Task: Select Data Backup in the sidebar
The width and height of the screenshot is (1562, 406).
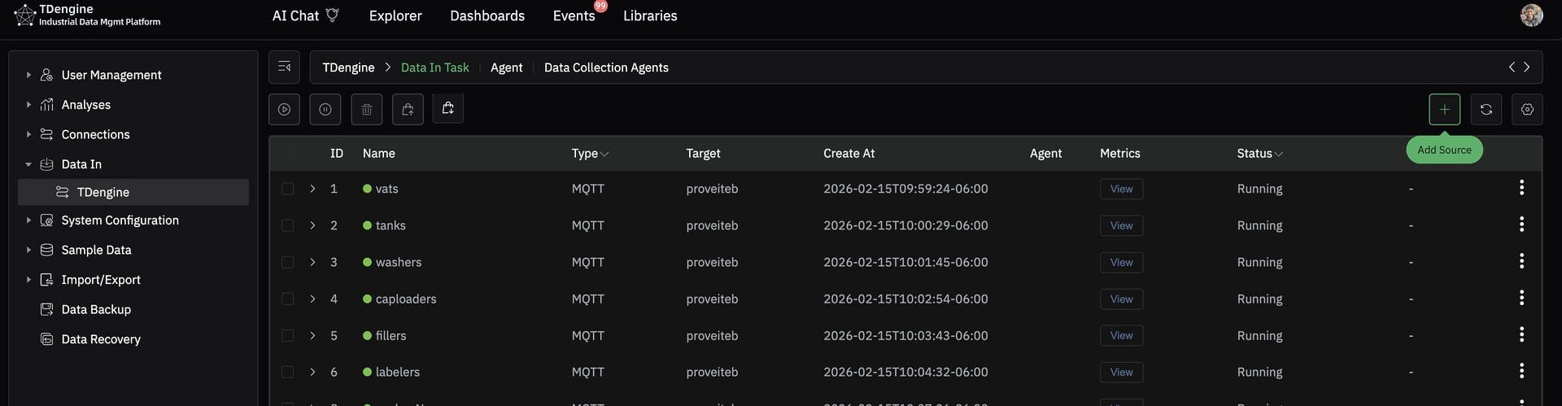Action: [96, 309]
